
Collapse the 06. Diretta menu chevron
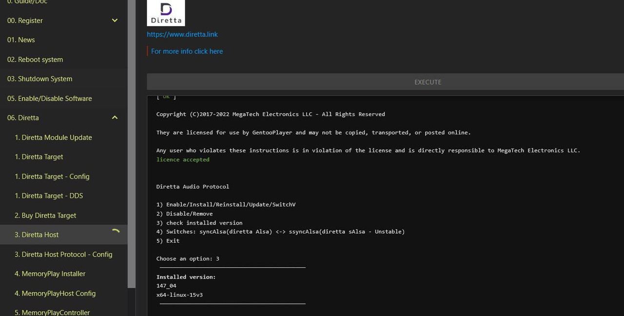coord(115,118)
